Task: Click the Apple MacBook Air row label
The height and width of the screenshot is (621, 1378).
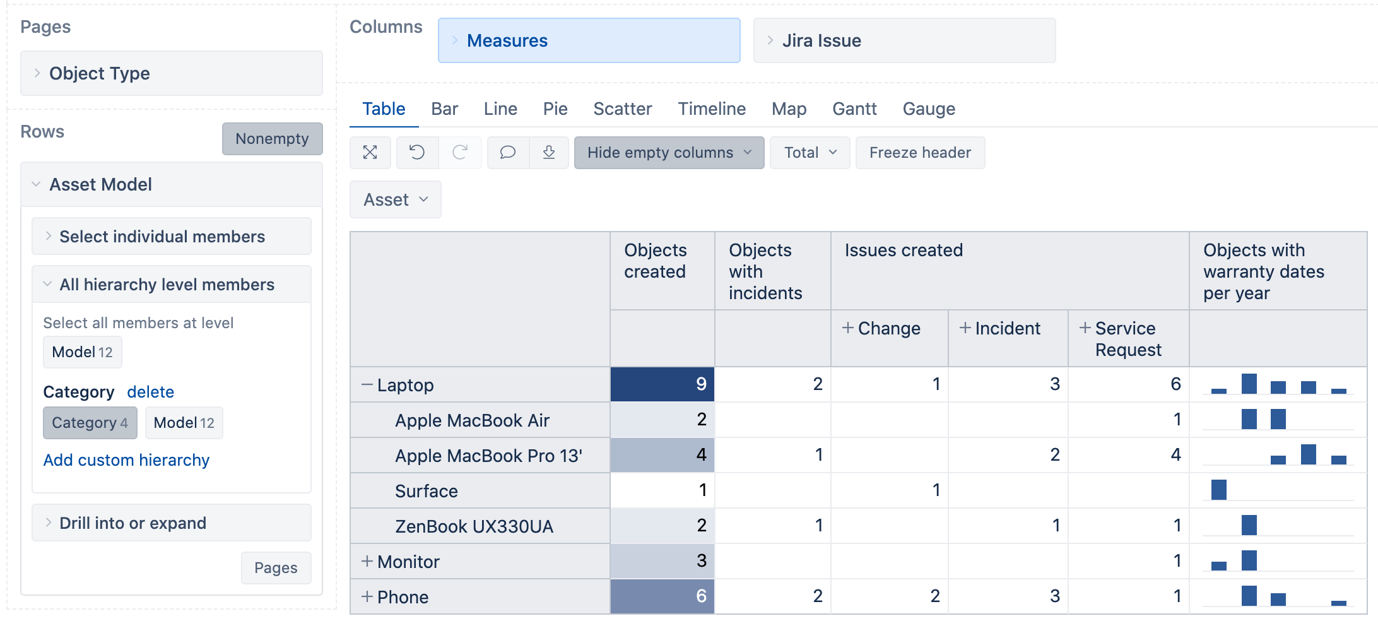Action: tap(472, 420)
